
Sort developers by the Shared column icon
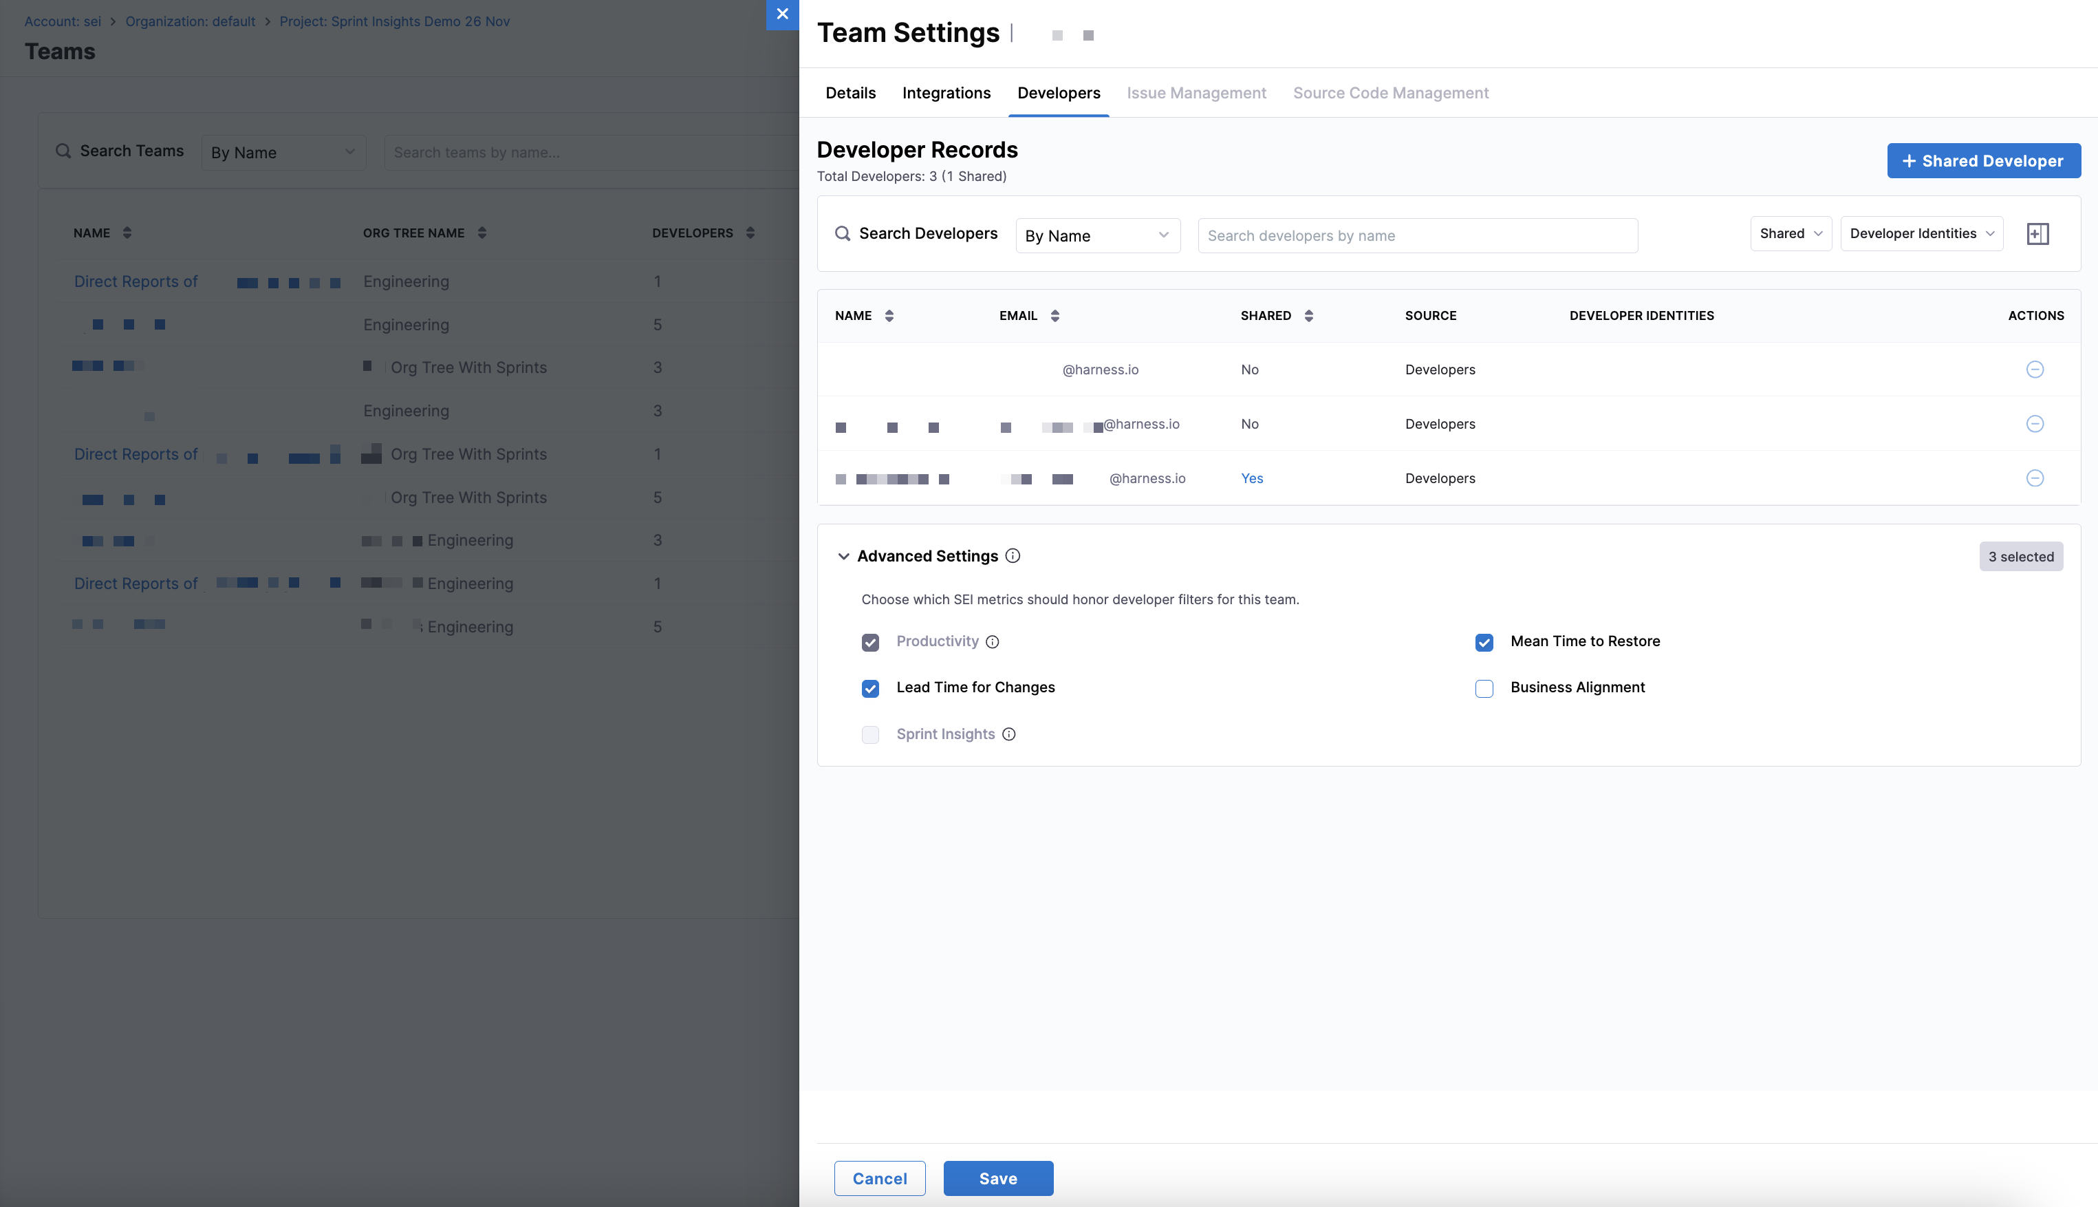click(1308, 316)
